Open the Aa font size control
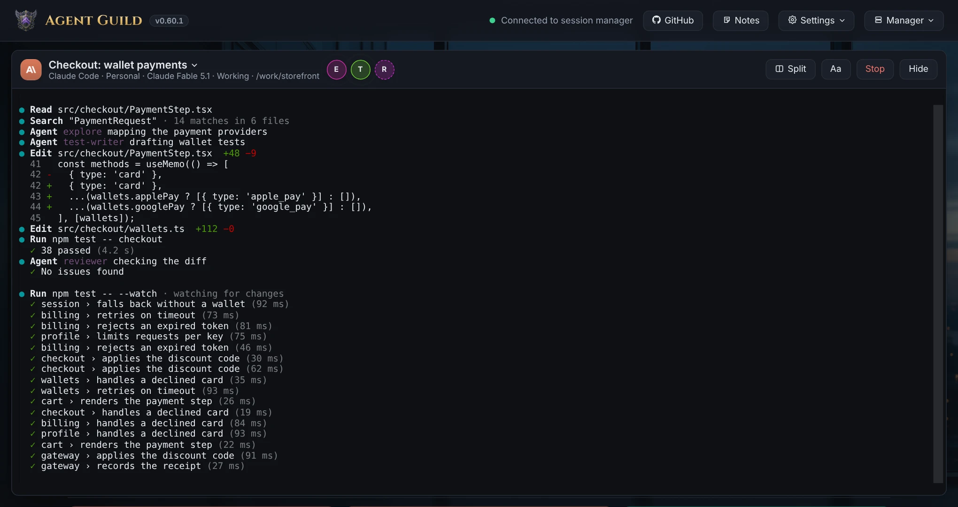Image resolution: width=958 pixels, height=507 pixels. pyautogui.click(x=835, y=69)
